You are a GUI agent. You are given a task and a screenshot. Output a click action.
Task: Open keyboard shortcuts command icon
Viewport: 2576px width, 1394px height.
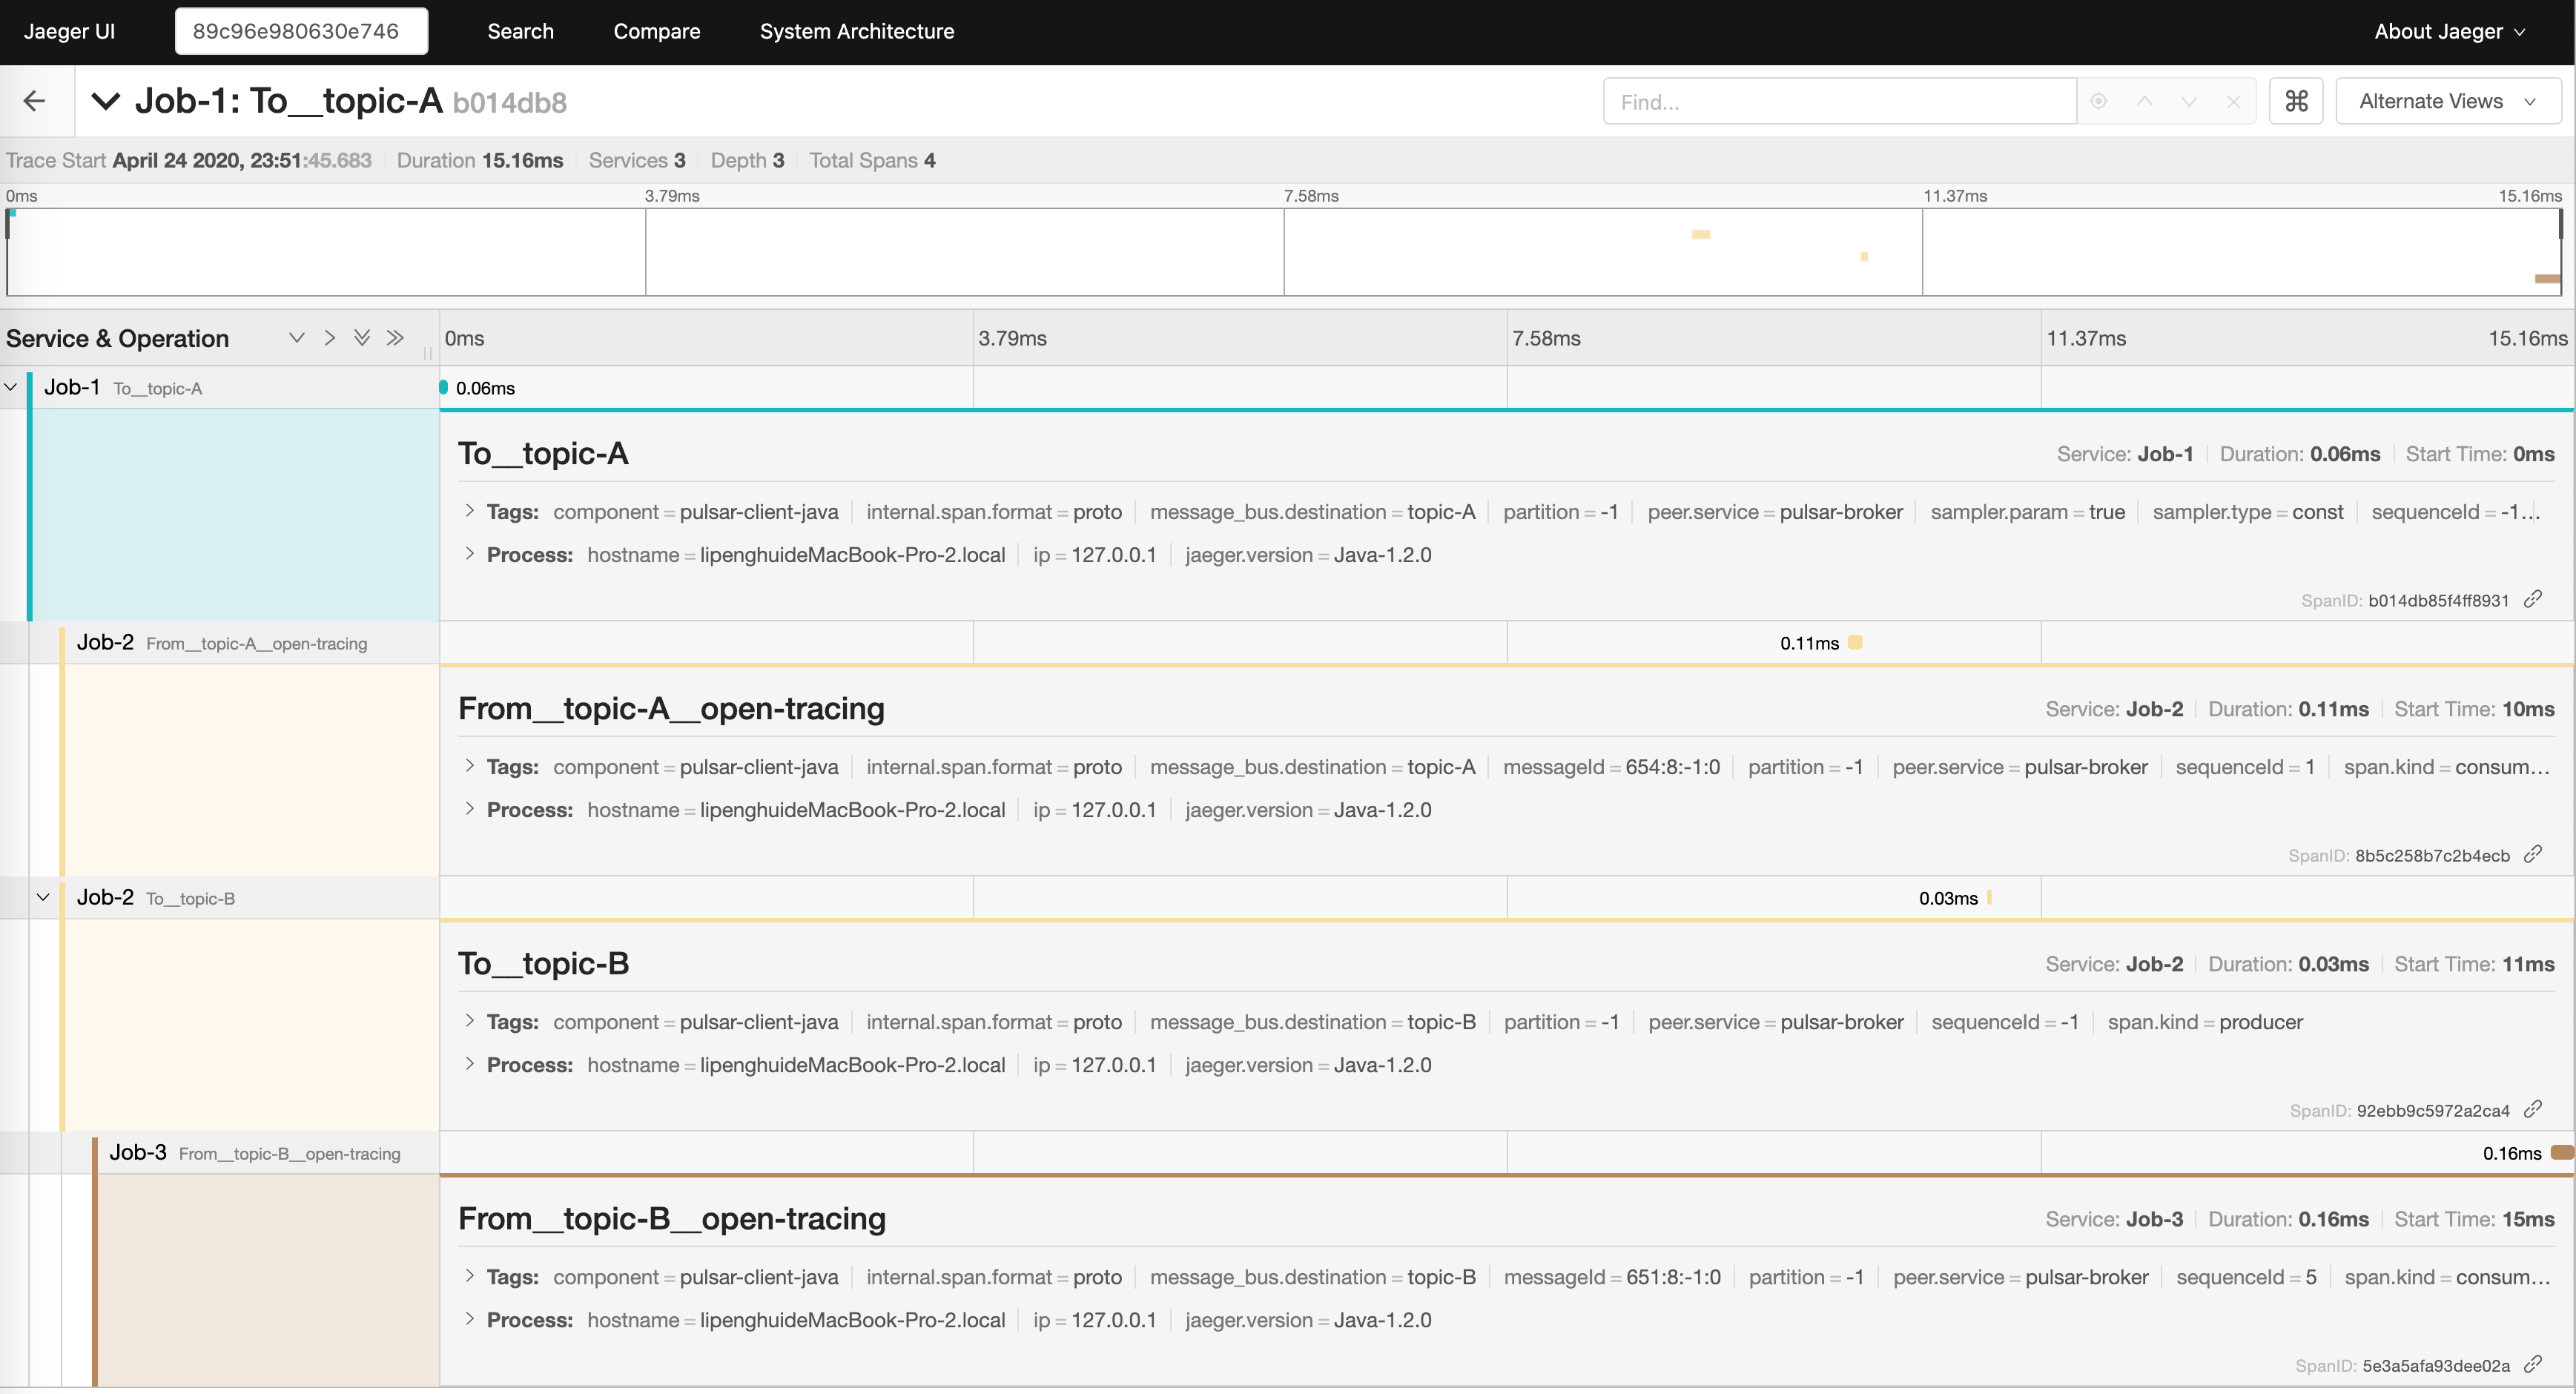click(x=2296, y=101)
